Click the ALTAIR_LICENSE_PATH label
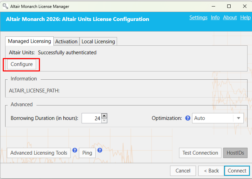This screenshot has height=179, width=252. 34,91
